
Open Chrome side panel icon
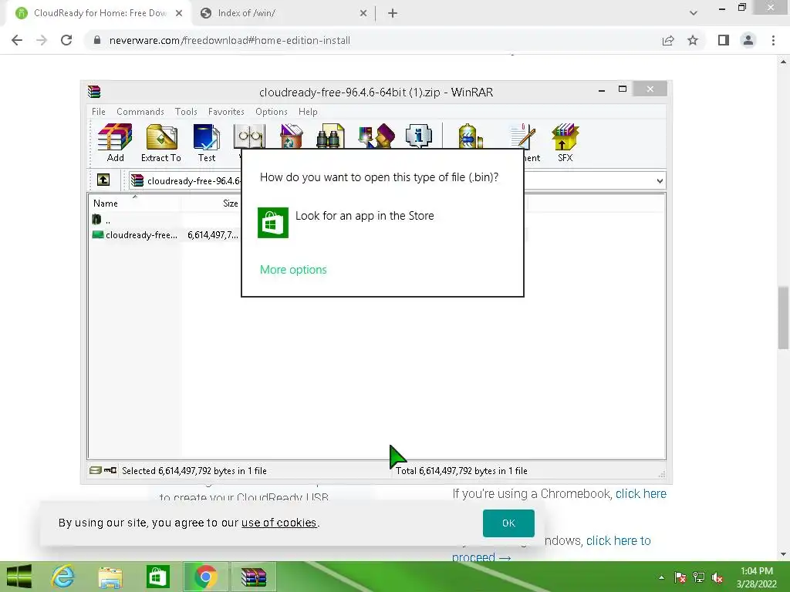point(724,40)
